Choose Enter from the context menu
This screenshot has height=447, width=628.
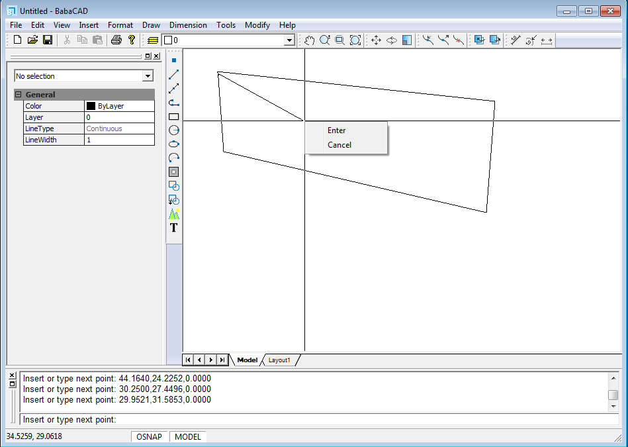[x=337, y=130]
